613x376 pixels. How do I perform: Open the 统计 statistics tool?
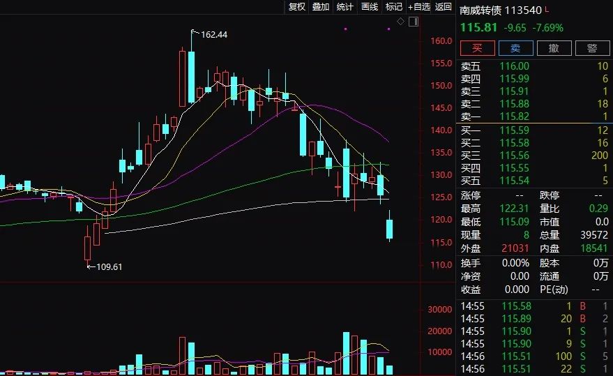(x=345, y=7)
